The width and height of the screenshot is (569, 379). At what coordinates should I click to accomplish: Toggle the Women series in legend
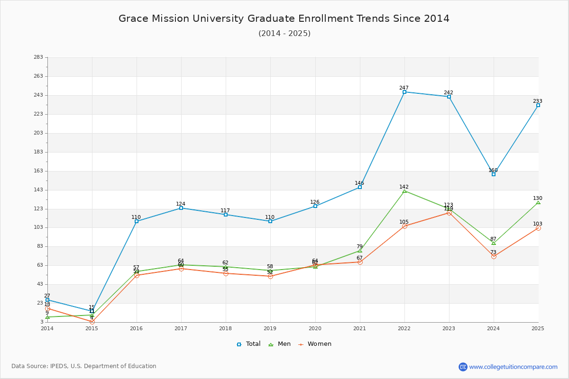click(314, 344)
